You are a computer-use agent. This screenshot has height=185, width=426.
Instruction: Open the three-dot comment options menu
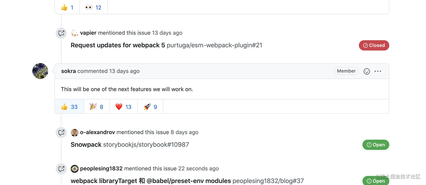coord(378,71)
